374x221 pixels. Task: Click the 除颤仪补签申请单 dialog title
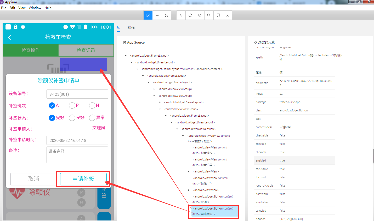(x=58, y=81)
